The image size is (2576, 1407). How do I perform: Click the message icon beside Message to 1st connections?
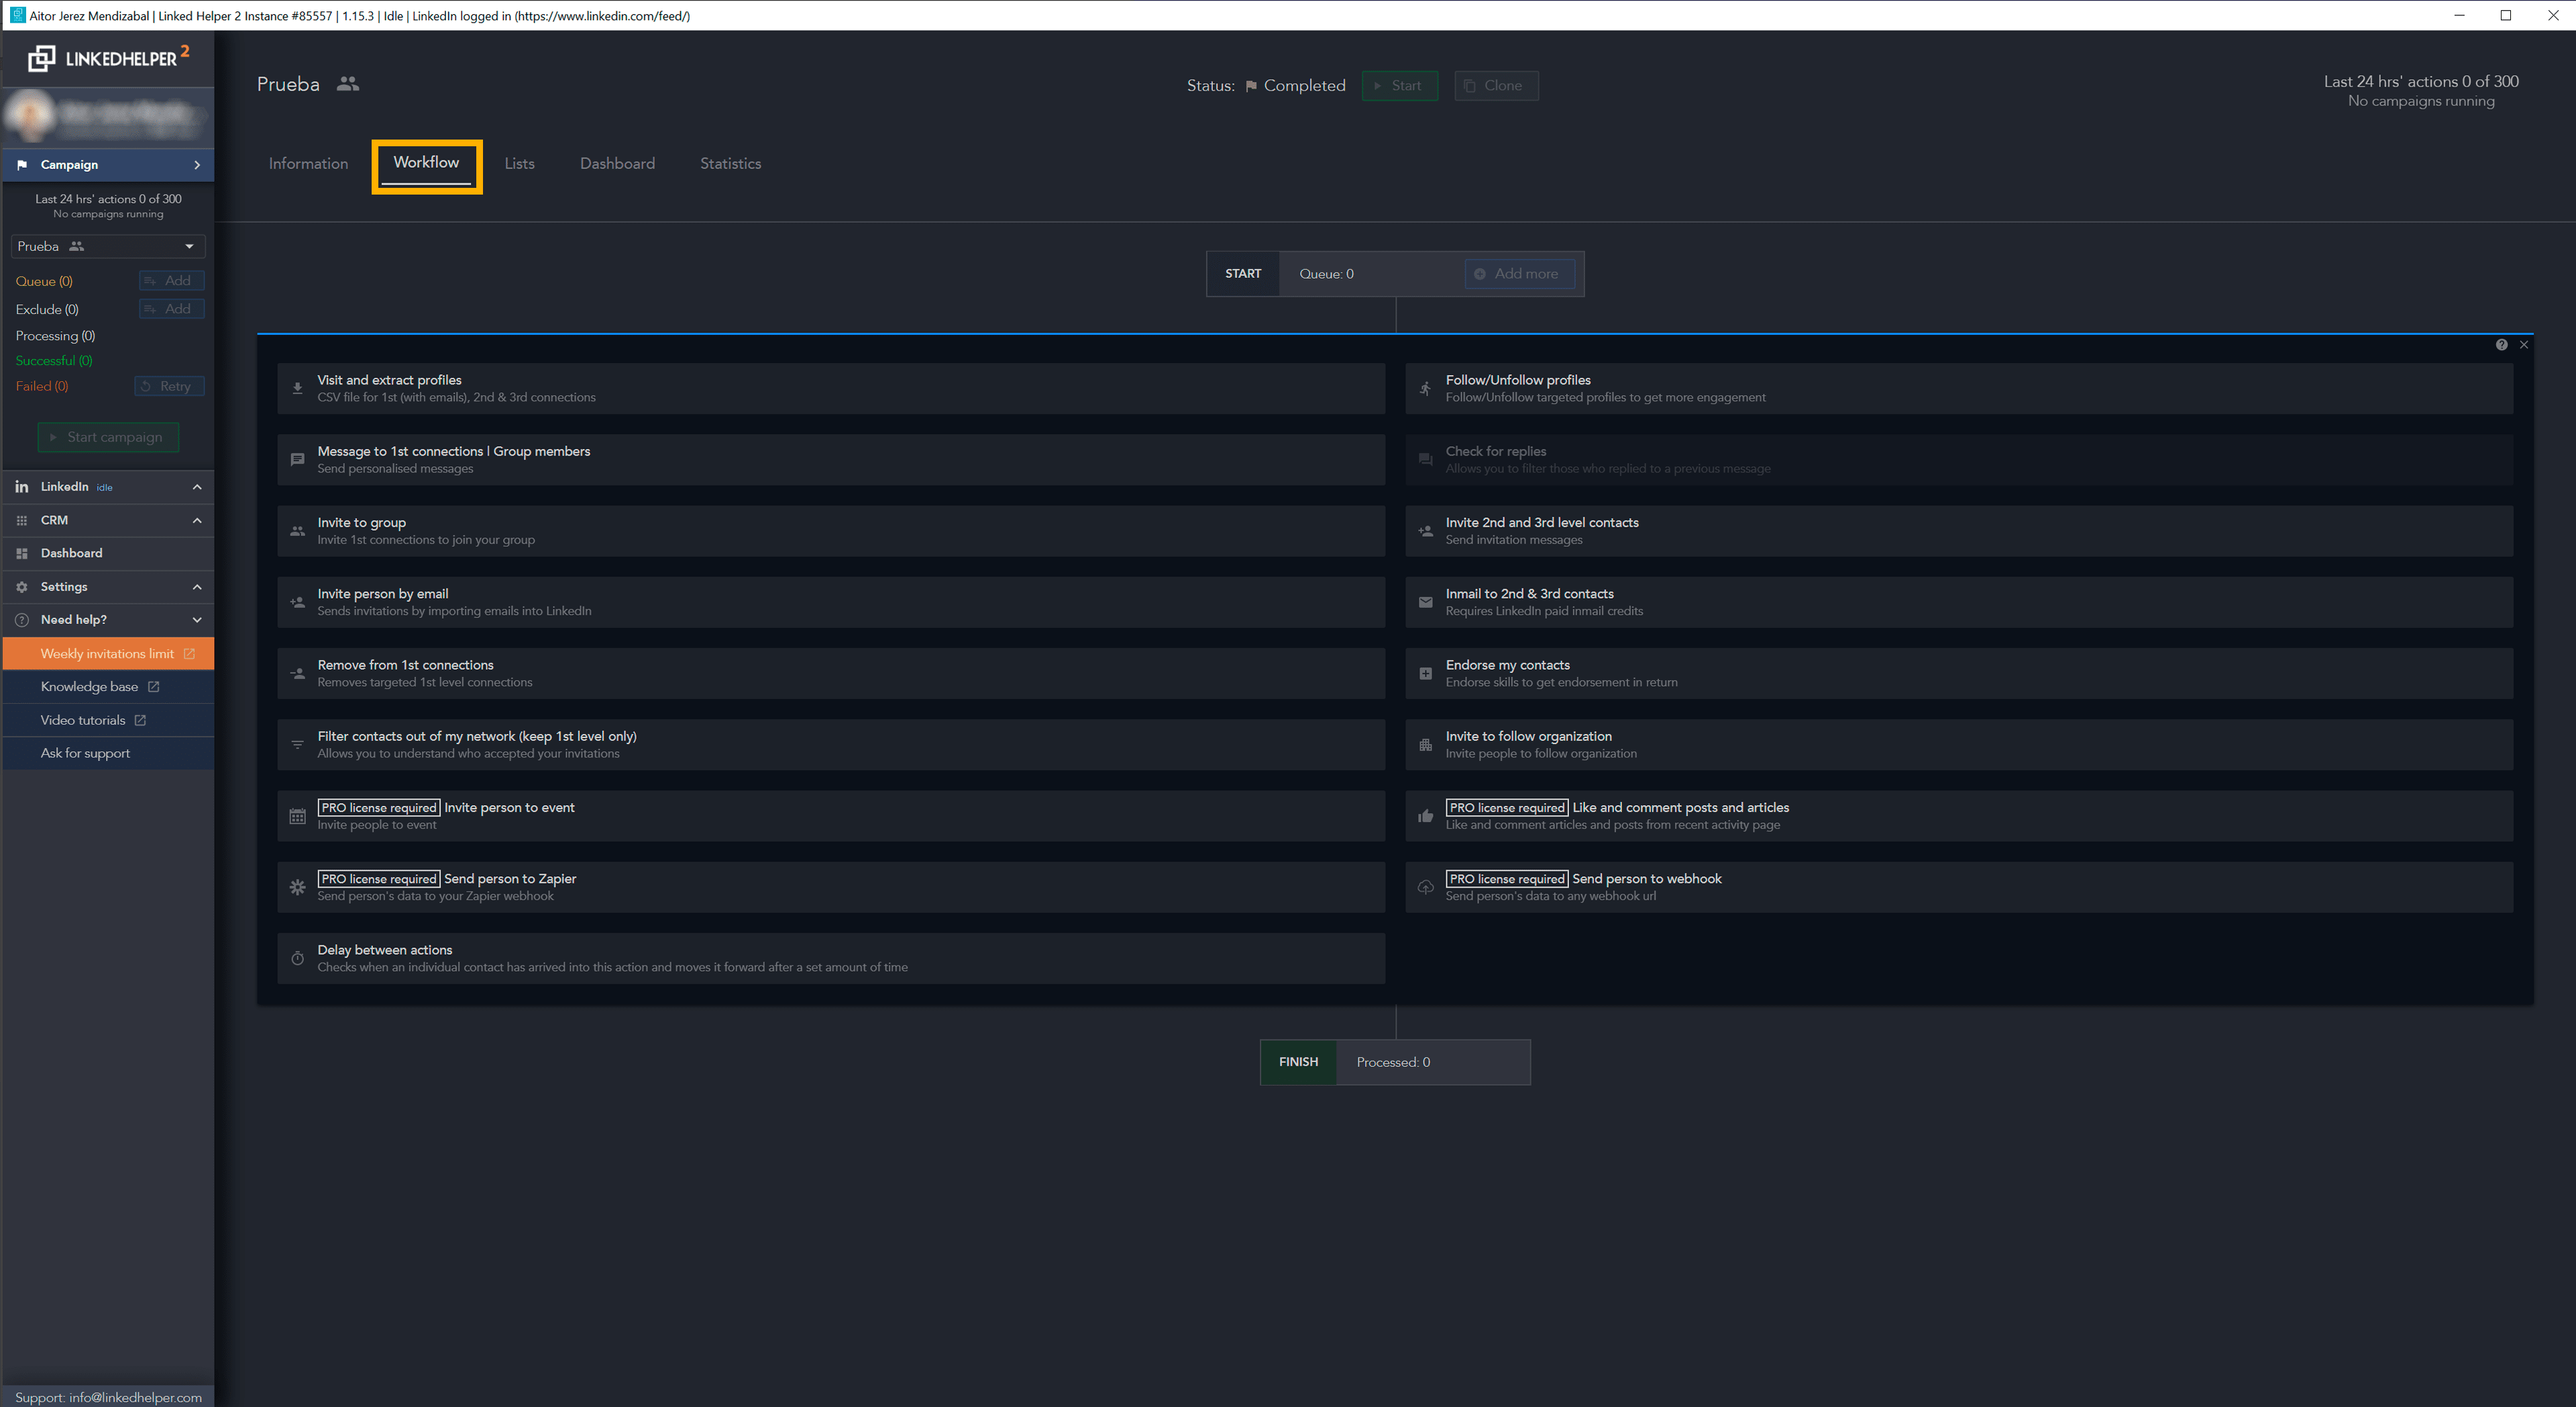[x=297, y=460]
